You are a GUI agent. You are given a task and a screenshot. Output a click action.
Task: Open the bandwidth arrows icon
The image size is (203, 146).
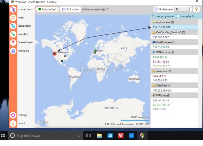[x=13, y=26]
